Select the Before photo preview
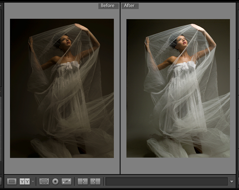 pyautogui.click(x=62, y=88)
